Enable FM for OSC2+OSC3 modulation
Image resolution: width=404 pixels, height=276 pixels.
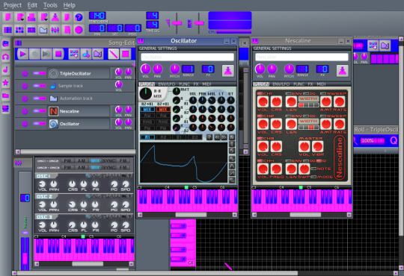(123, 168)
